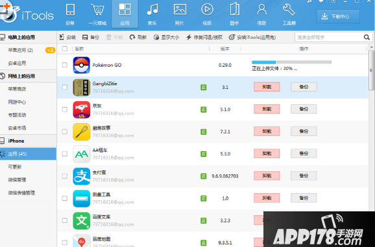Tick the GangbiZitie row checkbox
Image resolution: width=375 pixels, height=247 pixels.
pyautogui.click(x=65, y=87)
